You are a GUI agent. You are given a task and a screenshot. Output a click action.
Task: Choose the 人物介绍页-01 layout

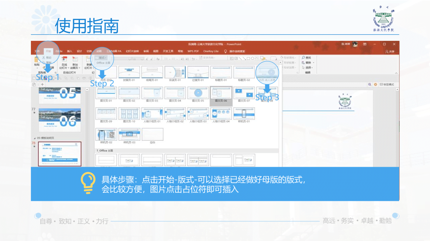(x=152, y=115)
